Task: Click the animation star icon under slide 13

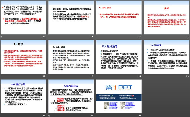Action: 1,37
